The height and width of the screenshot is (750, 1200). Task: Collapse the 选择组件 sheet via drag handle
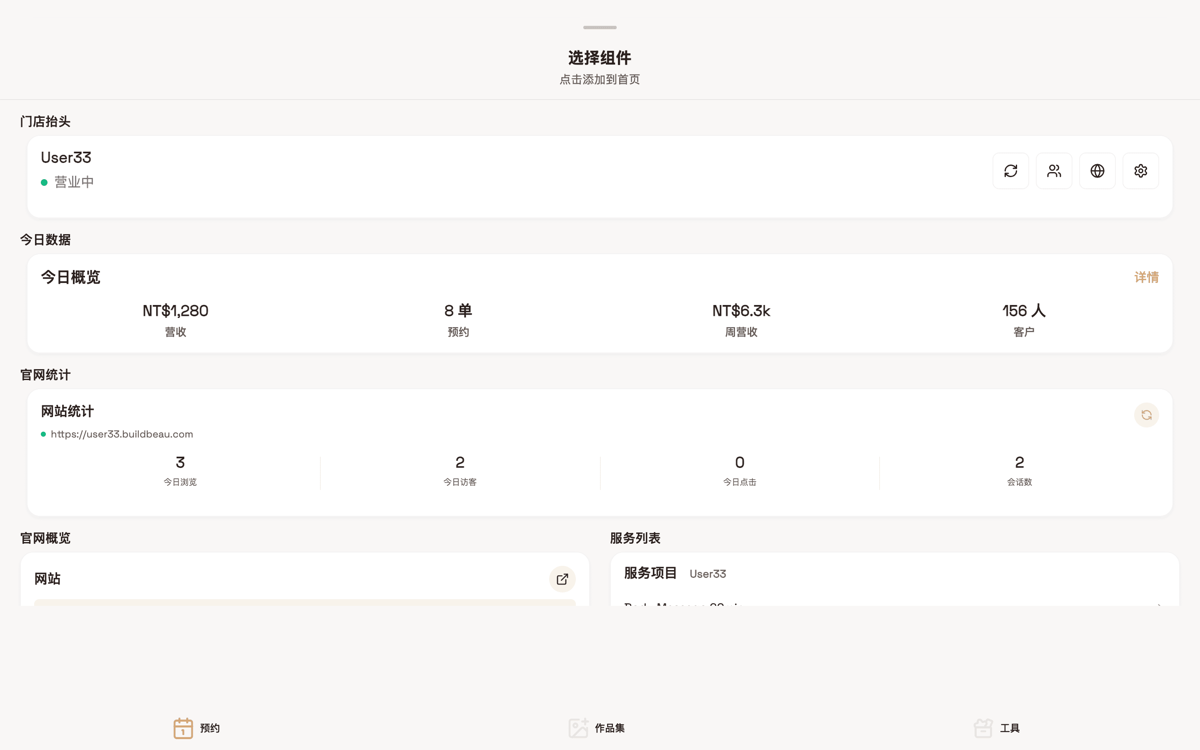(x=600, y=28)
